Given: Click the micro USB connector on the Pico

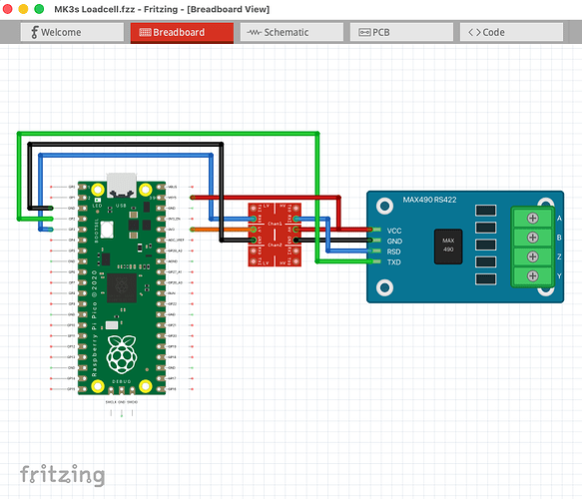Looking at the screenshot, I should (x=122, y=186).
